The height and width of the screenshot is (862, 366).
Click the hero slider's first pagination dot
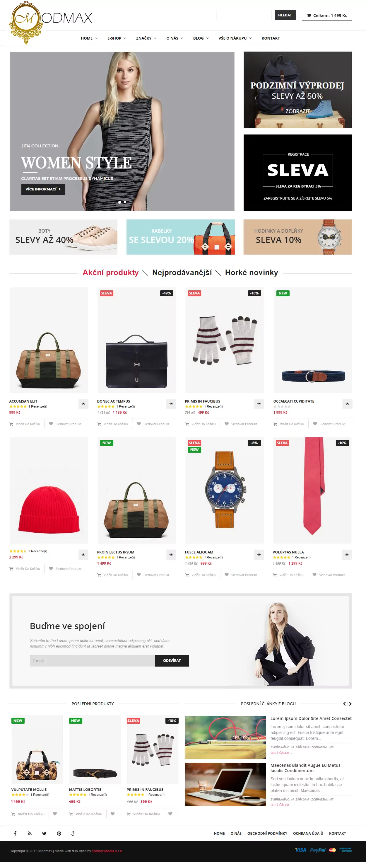click(x=120, y=202)
